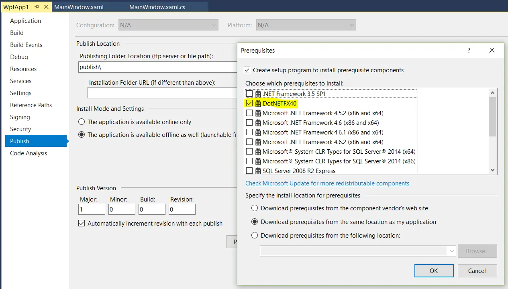The height and width of the screenshot is (289, 508).
Task: Check .NET Framework 3.5 SP1 prerequisite
Action: point(249,94)
